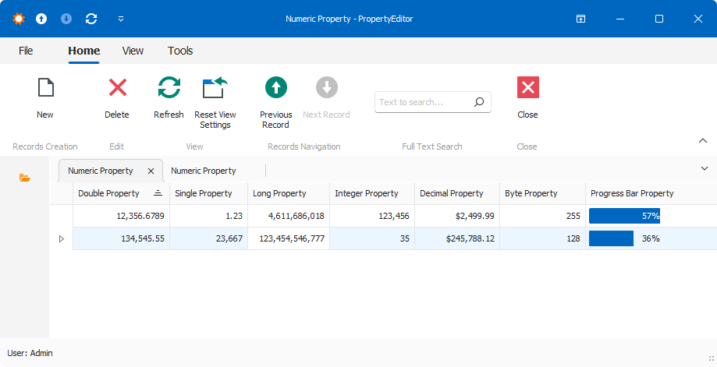
Task: Click Decimal cell $2,499.99
Action: (457, 216)
